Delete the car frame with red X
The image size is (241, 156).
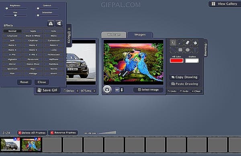point(18,139)
